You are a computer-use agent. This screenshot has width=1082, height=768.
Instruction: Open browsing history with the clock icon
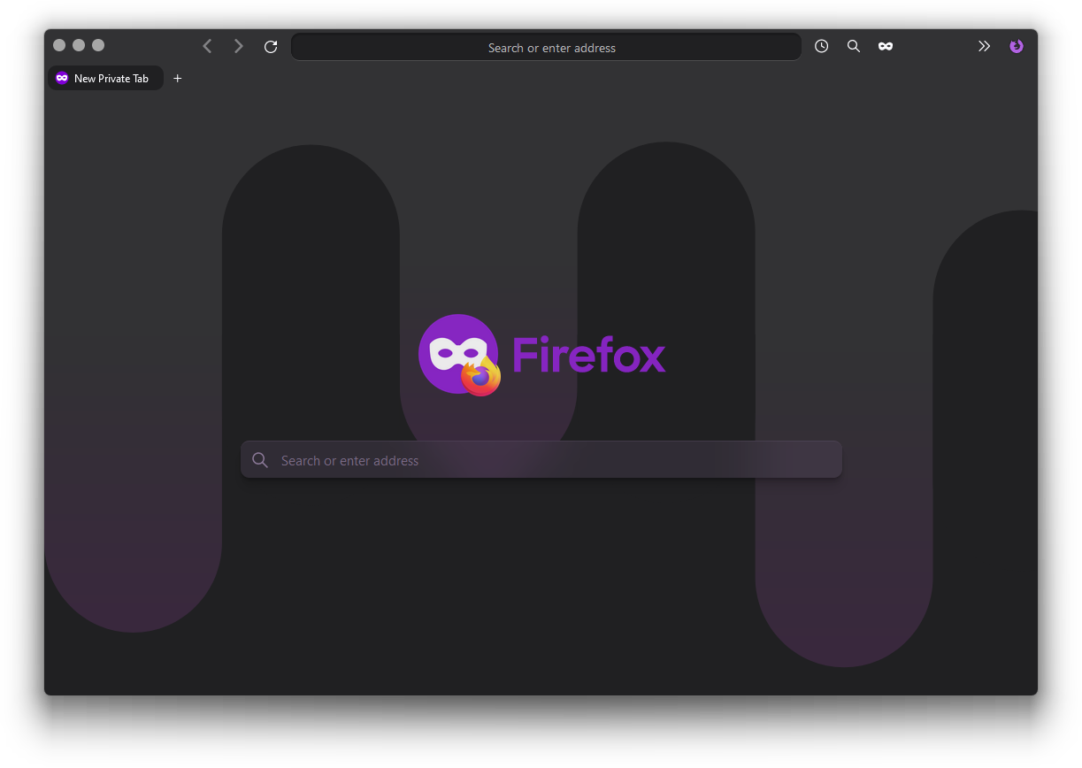pos(821,46)
